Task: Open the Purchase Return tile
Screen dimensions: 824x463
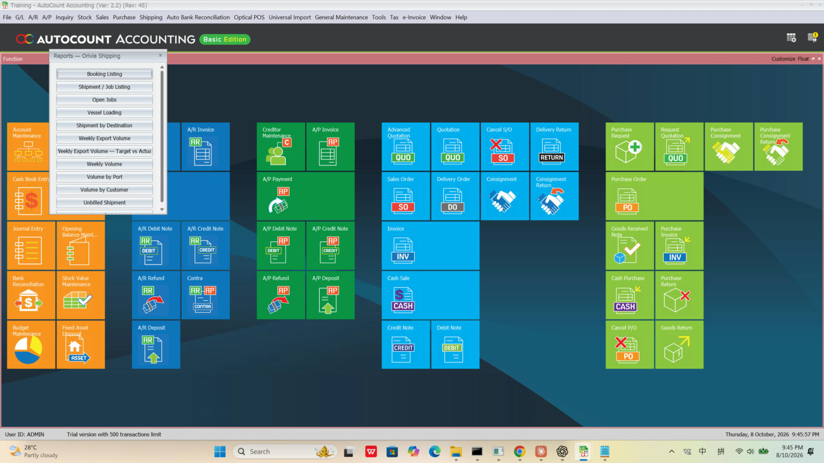Action: (679, 295)
